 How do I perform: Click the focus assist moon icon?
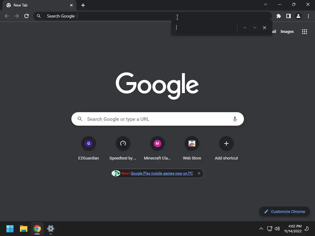(307, 229)
